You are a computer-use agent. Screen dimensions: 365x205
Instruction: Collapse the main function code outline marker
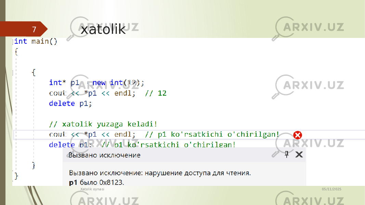13,42
